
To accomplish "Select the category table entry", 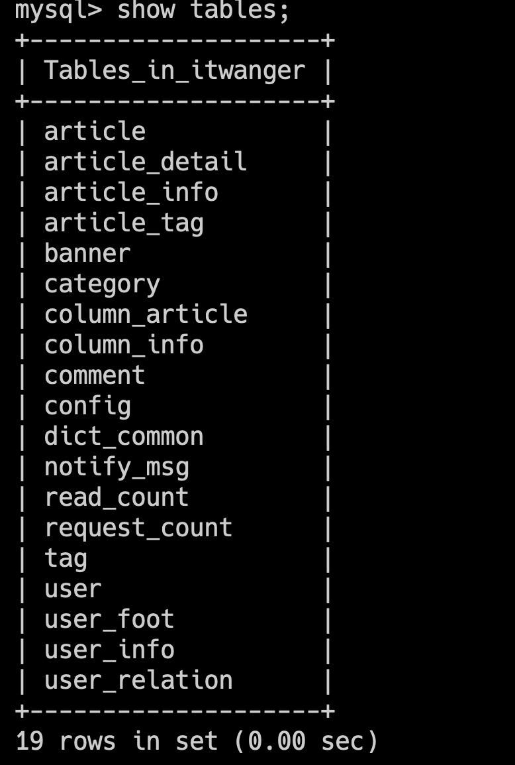I will (x=102, y=284).
